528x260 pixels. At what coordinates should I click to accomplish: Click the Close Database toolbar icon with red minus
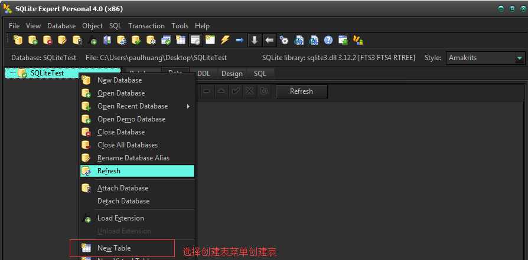[x=47, y=40]
